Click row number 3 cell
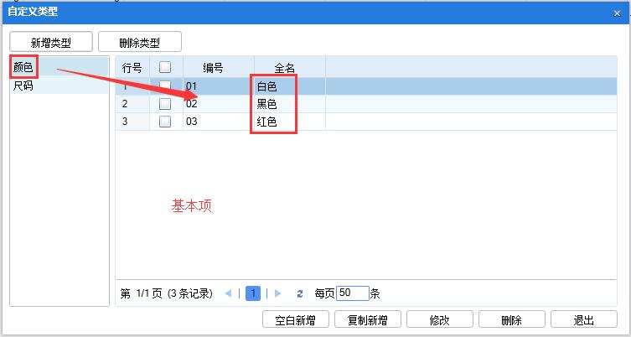 click(132, 122)
